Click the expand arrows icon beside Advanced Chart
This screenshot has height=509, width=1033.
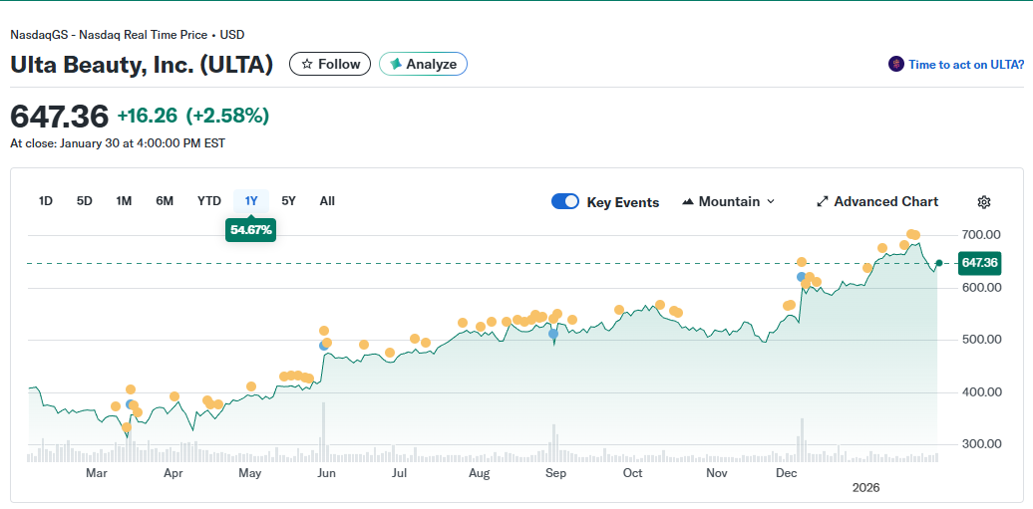[x=823, y=202]
